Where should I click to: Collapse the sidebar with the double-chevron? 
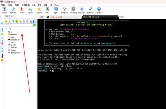pyautogui.click(x=2, y=23)
